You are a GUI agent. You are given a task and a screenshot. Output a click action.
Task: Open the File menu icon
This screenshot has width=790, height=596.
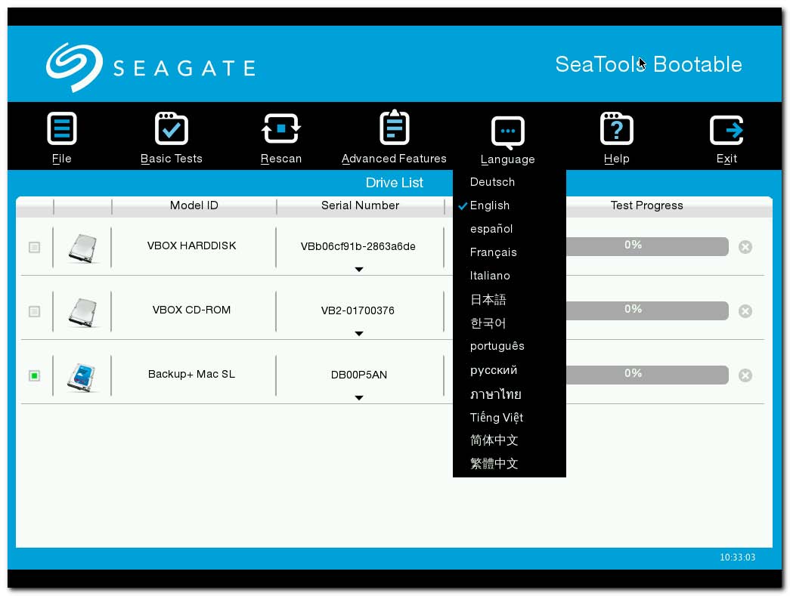pos(61,127)
